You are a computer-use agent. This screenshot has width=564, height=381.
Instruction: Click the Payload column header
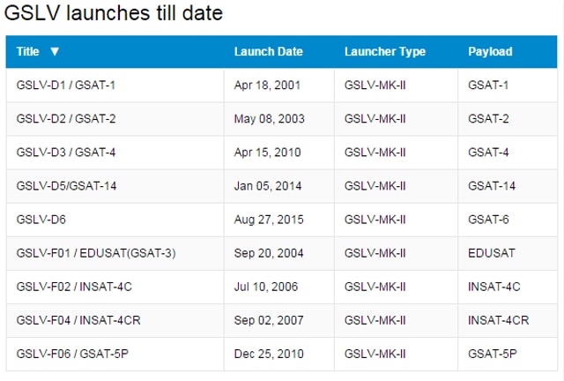click(490, 51)
